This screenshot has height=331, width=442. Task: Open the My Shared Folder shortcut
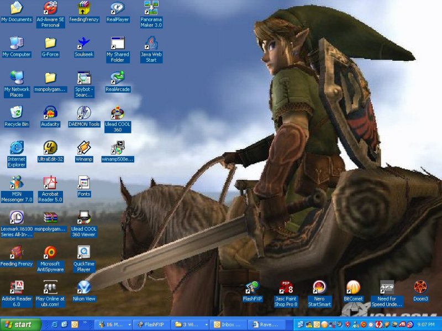118,49
